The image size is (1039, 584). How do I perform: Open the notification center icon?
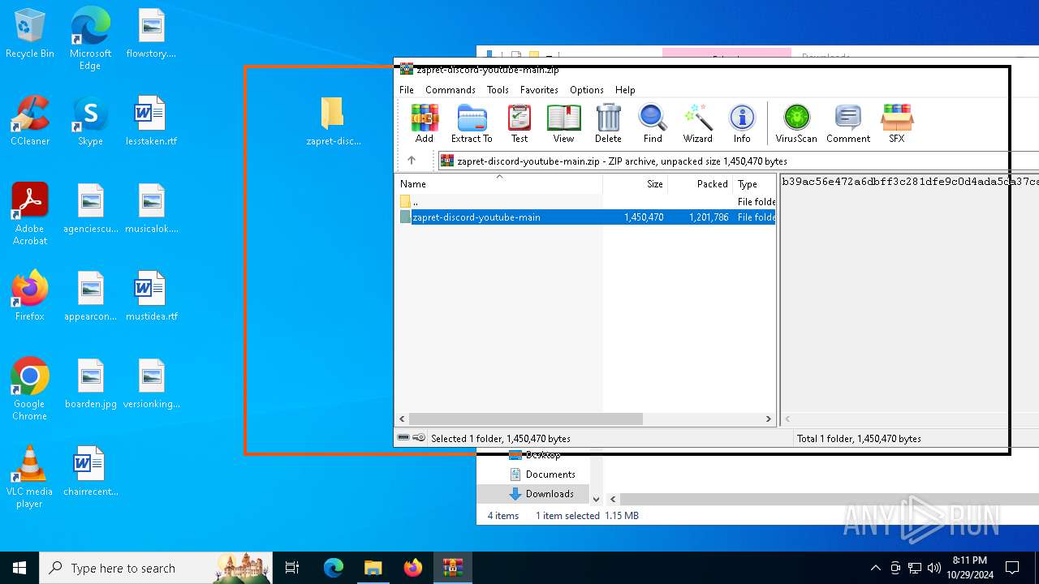pyautogui.click(x=1012, y=568)
